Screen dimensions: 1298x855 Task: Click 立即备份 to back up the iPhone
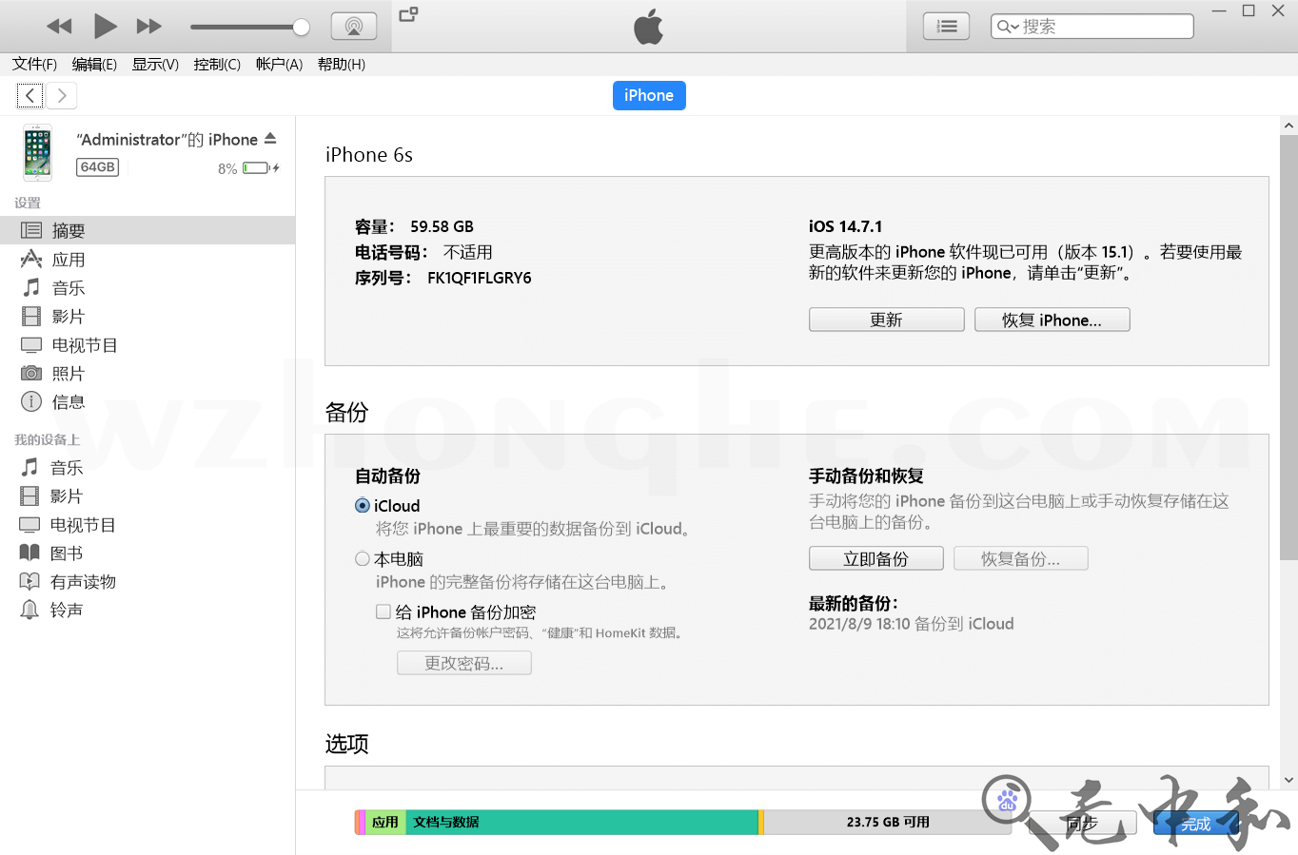[x=875, y=558]
